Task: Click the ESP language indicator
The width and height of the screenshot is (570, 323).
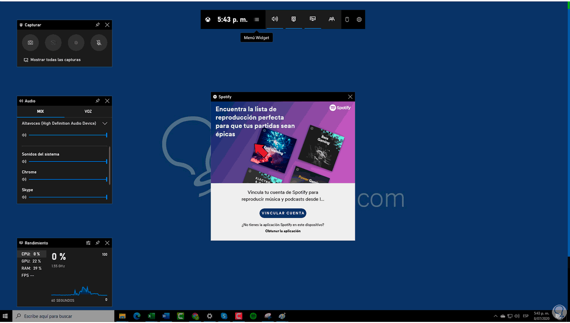Action: click(526, 316)
